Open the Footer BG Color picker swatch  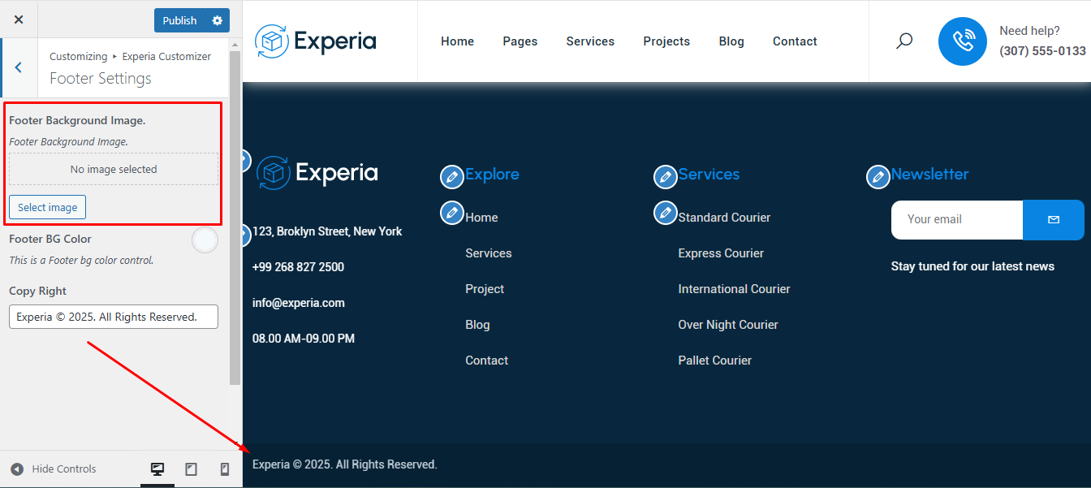tap(205, 240)
